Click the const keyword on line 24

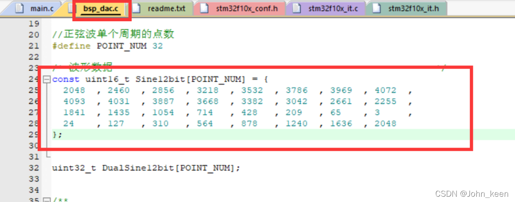[66, 79]
